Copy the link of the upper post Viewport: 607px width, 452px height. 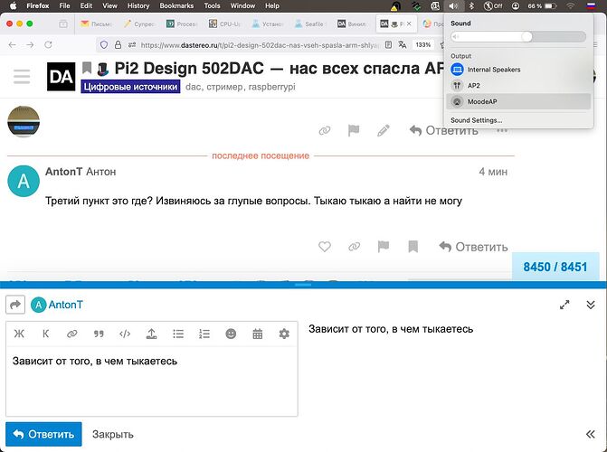(x=325, y=130)
